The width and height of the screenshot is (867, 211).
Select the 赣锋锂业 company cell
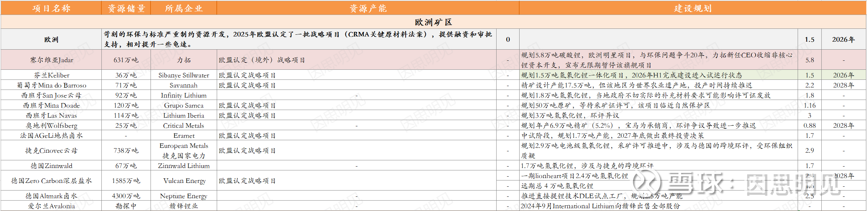pyautogui.click(x=184, y=206)
